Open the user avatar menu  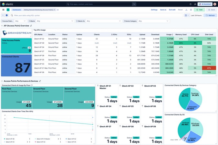[x=215, y=4]
